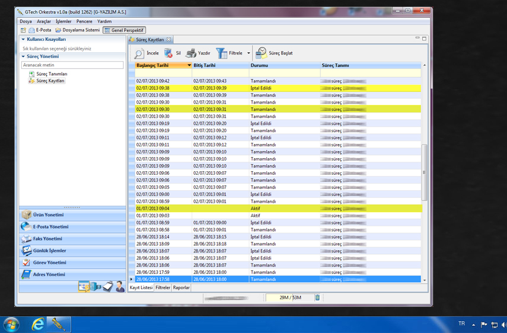Screen dimensions: 507x333
Task: Click the process diagram icon in sidebar footer
Action: (84, 287)
